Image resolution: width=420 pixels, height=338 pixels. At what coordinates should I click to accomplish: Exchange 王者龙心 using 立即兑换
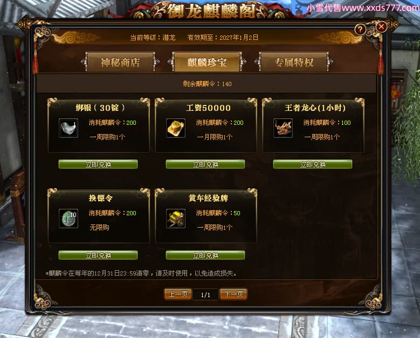[313, 164]
